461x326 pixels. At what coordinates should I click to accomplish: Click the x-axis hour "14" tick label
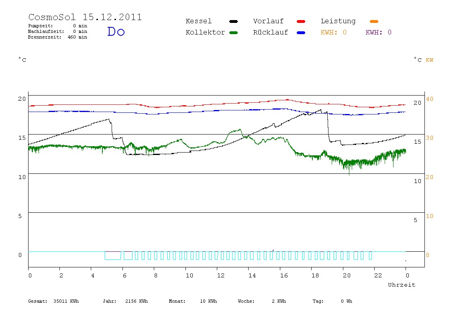click(x=252, y=275)
